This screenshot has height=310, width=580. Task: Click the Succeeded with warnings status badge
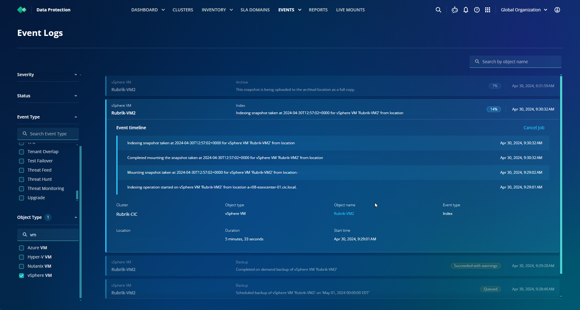(x=476, y=266)
